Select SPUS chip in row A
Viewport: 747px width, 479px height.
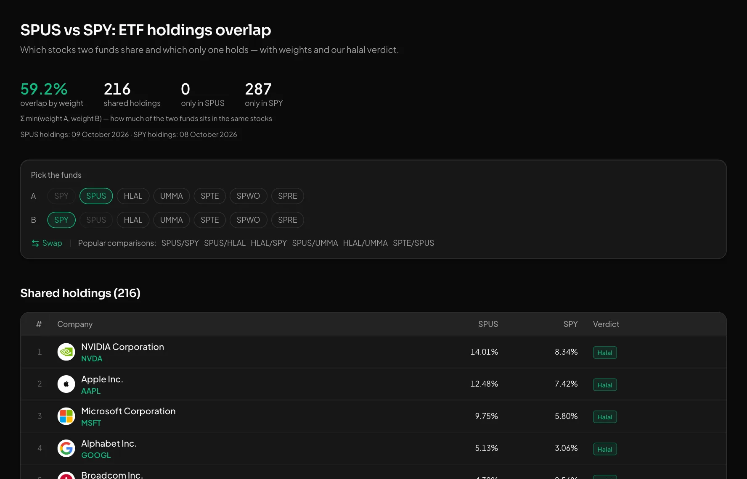[x=96, y=196]
